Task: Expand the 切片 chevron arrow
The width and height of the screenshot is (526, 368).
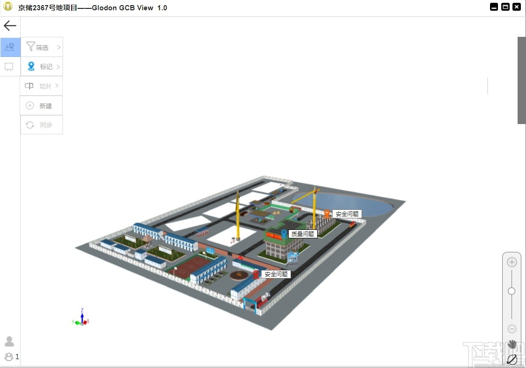Action: pyautogui.click(x=57, y=85)
